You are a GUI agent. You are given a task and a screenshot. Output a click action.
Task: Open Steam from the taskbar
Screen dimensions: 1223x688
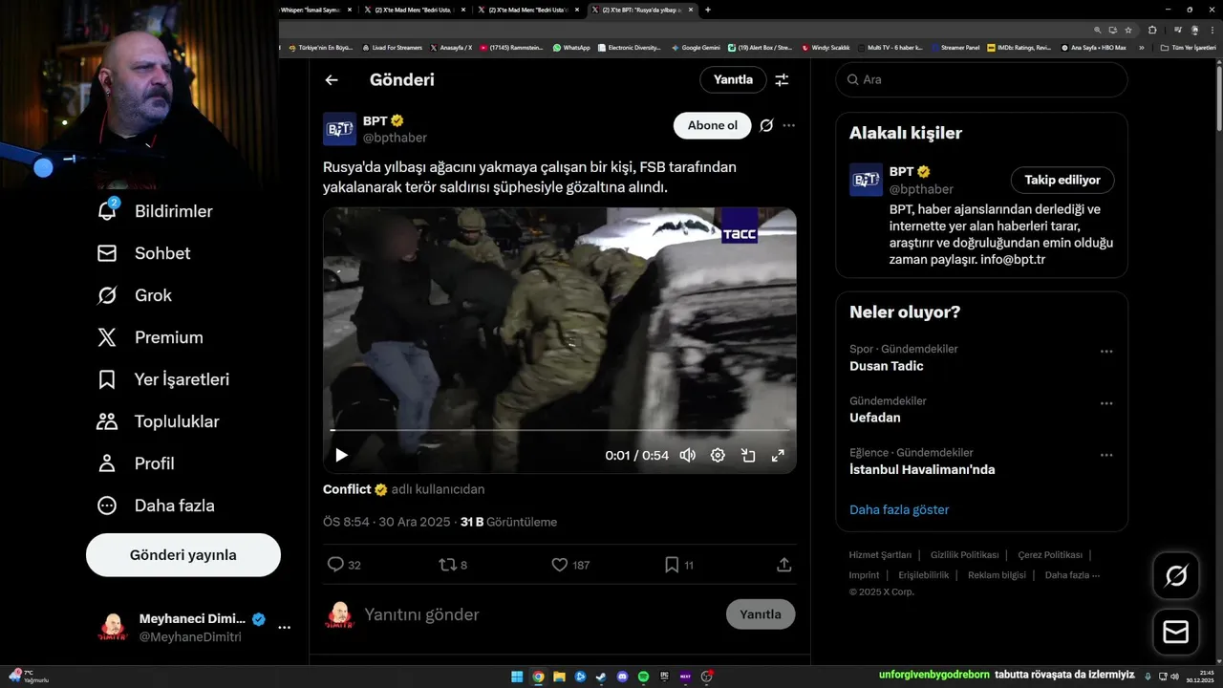pyautogui.click(x=601, y=677)
